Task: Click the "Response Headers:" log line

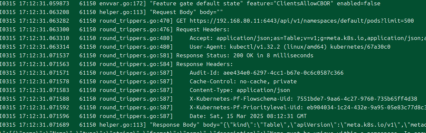Action: tap(205, 64)
